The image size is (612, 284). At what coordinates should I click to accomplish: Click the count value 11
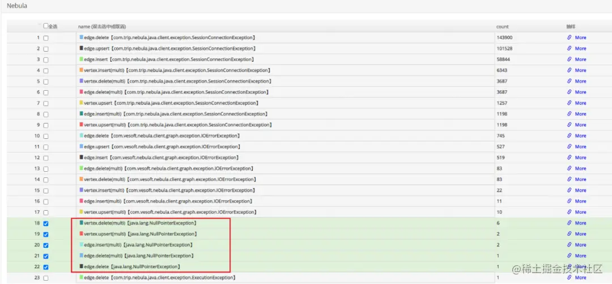499,201
